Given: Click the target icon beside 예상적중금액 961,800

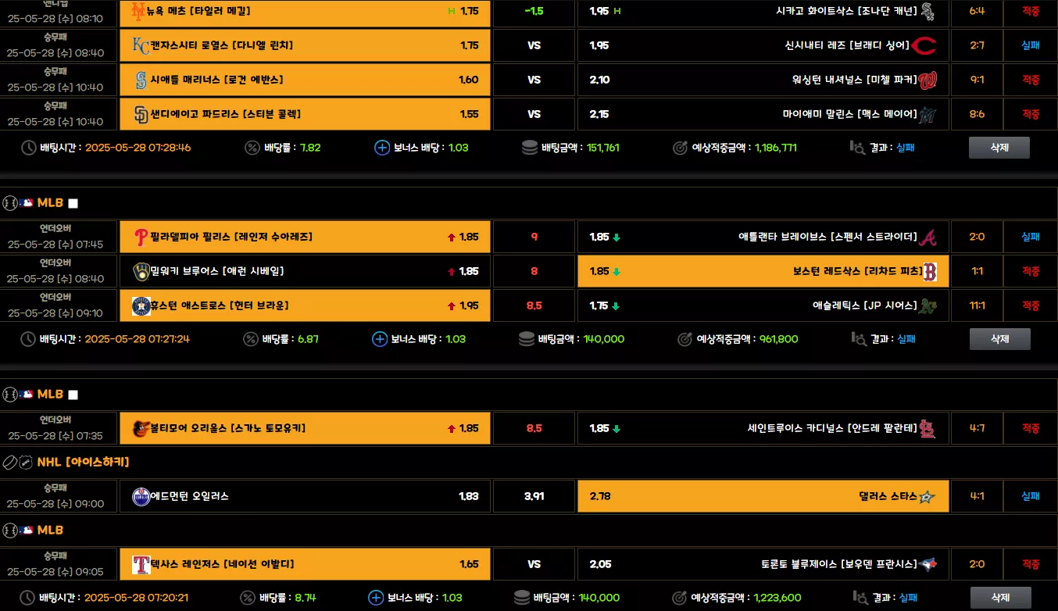Looking at the screenshot, I should point(684,339).
